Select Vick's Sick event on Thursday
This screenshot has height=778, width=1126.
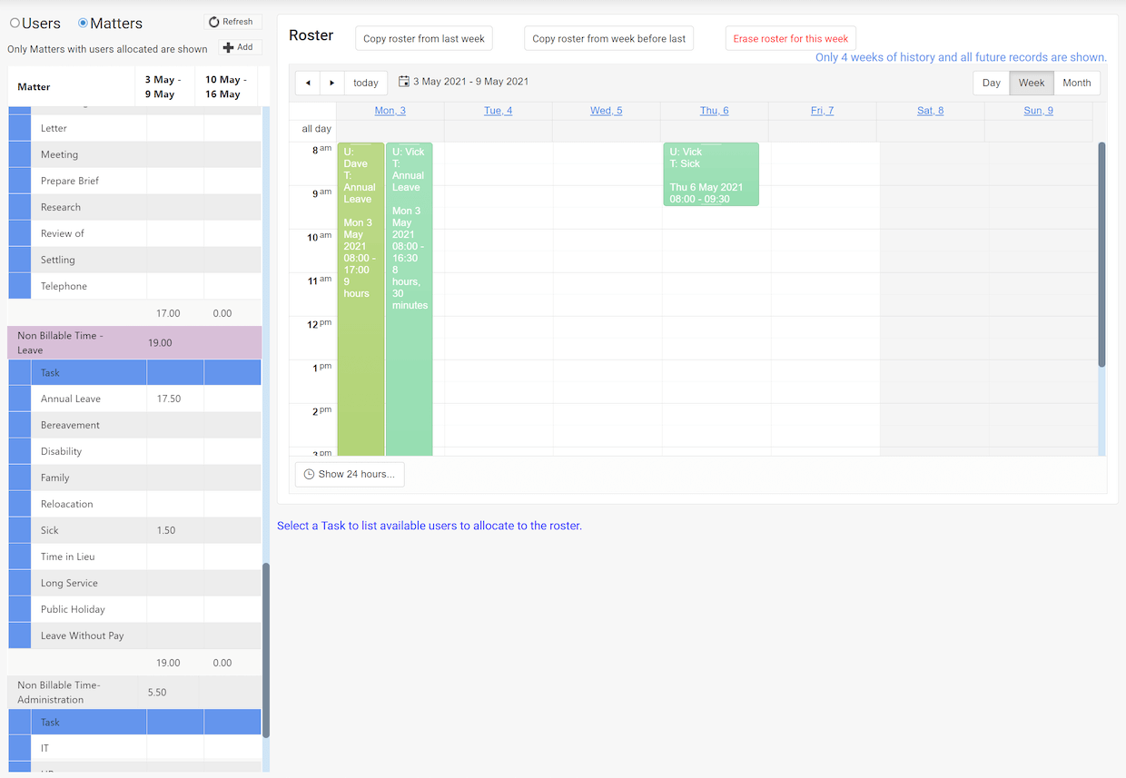[x=711, y=174]
